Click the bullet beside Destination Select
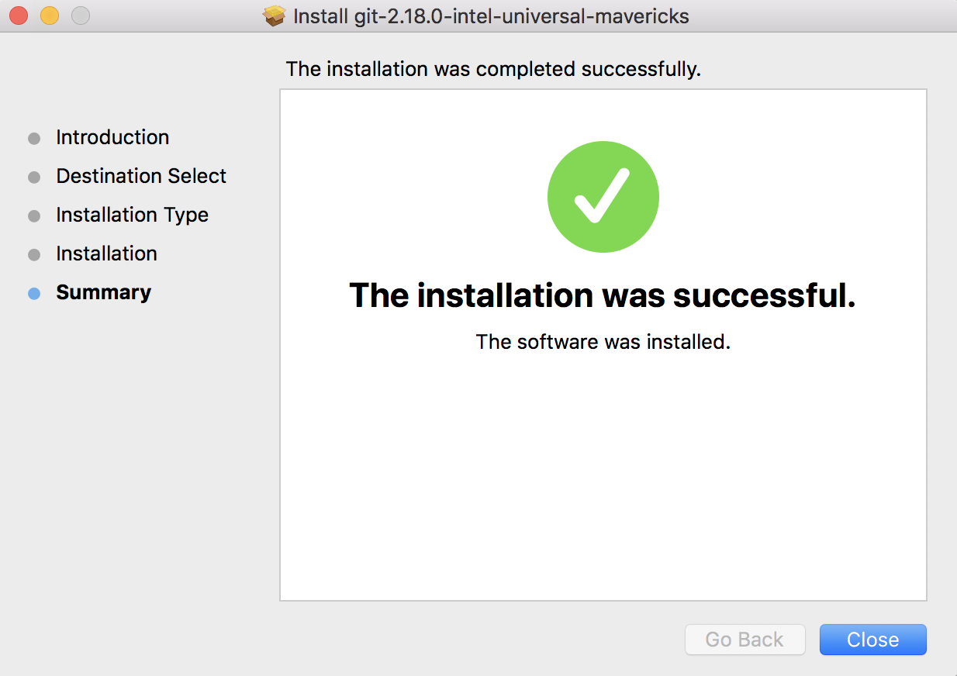Screen dimensions: 957x676 (34, 178)
